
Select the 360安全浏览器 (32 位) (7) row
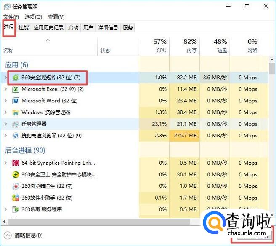135,78
